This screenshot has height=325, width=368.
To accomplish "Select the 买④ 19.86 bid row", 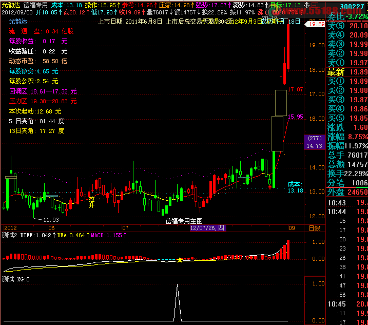I will click(x=347, y=109).
